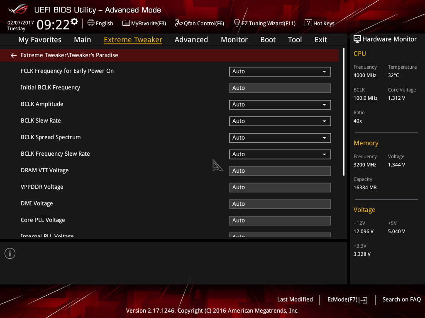Click memory voltage 1.344 V value

396,165
